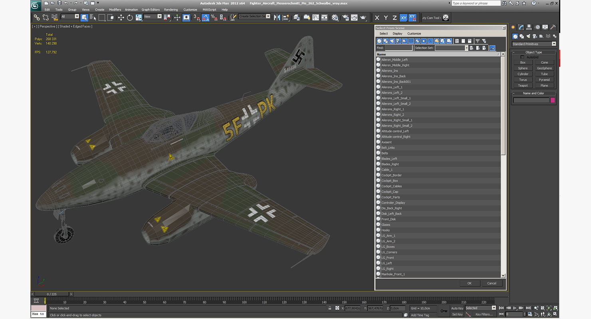Open the Utilities hammer panel tab

point(553,27)
